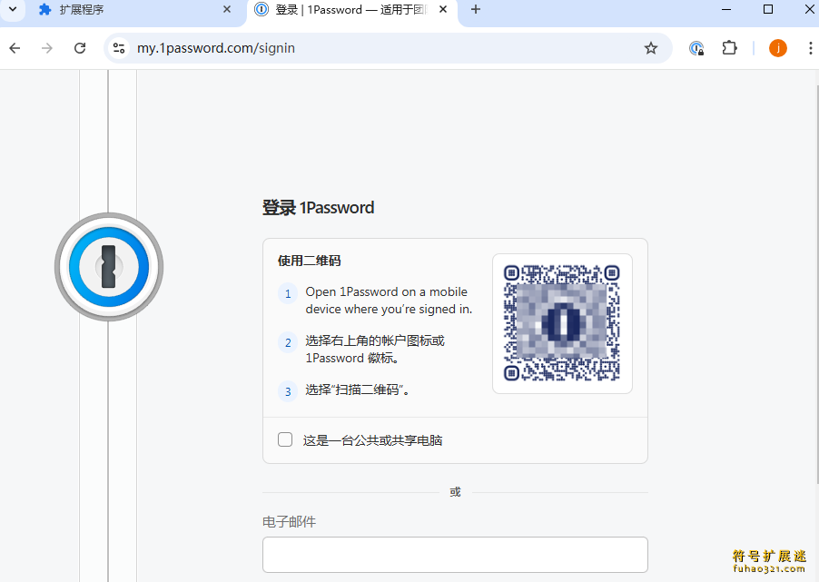Click the 这是一台公共或共享电脑 label text

pos(372,440)
